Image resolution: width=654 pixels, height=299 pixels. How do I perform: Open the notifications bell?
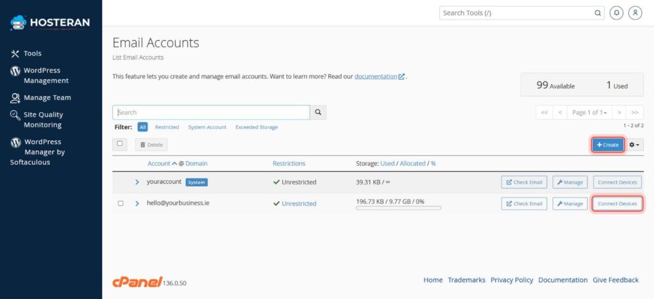click(616, 13)
